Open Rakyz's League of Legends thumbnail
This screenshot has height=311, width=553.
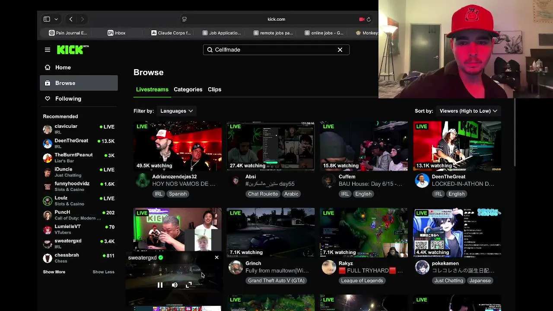(364, 233)
